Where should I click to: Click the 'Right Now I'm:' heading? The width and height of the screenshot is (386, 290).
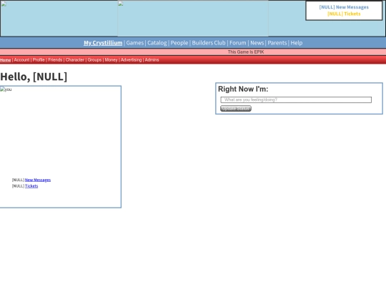(243, 89)
